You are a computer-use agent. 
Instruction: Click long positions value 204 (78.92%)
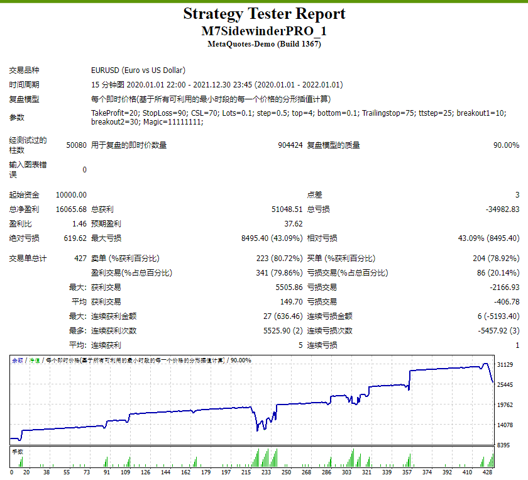tap(496, 259)
